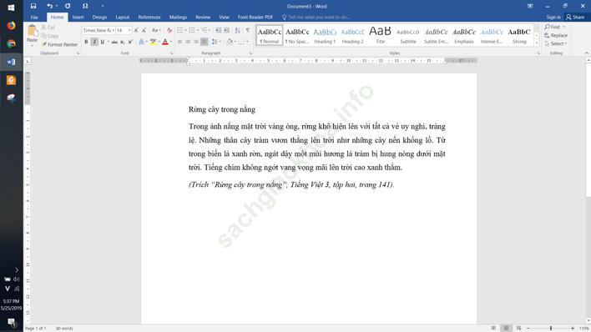Apply superscript formatting
Viewport: 591px width, 332px height.
click(130, 42)
